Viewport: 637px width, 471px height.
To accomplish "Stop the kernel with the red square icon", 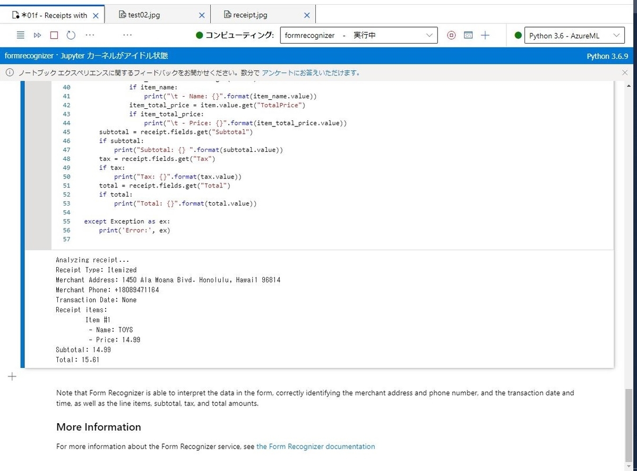I will pyautogui.click(x=54, y=35).
